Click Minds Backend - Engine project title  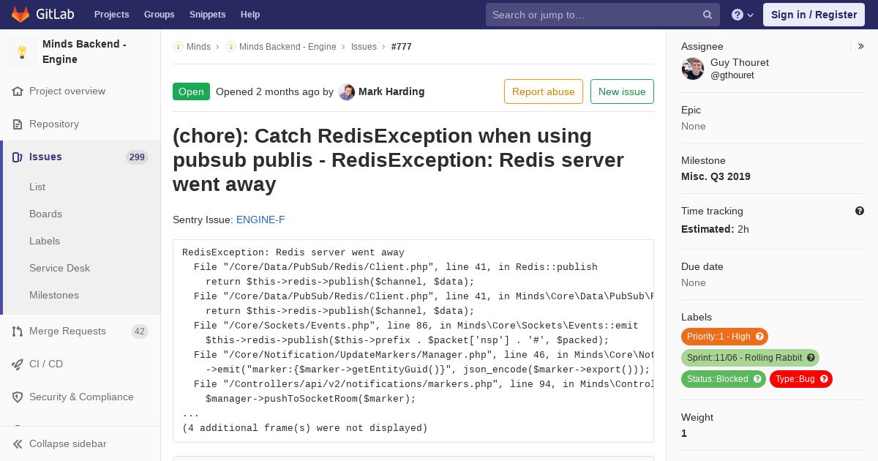[84, 52]
